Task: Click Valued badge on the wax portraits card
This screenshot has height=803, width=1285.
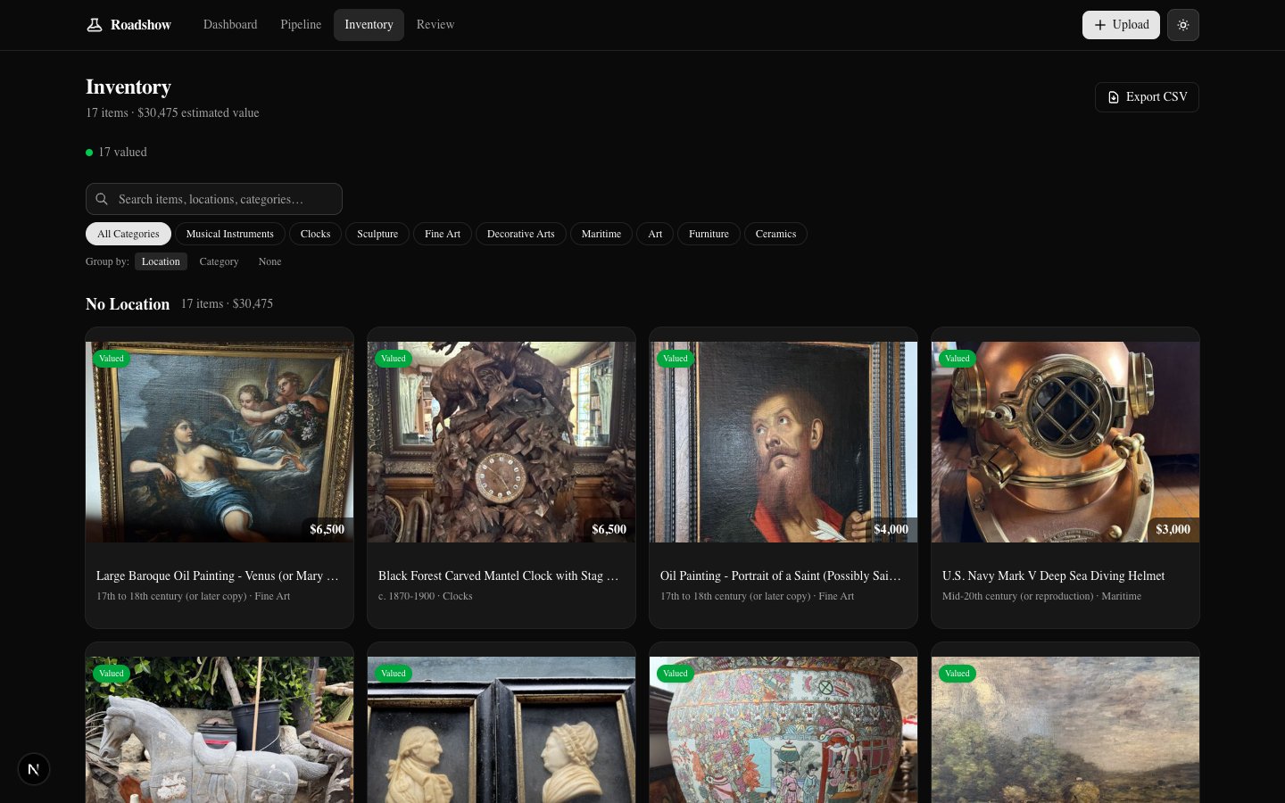Action: click(394, 674)
